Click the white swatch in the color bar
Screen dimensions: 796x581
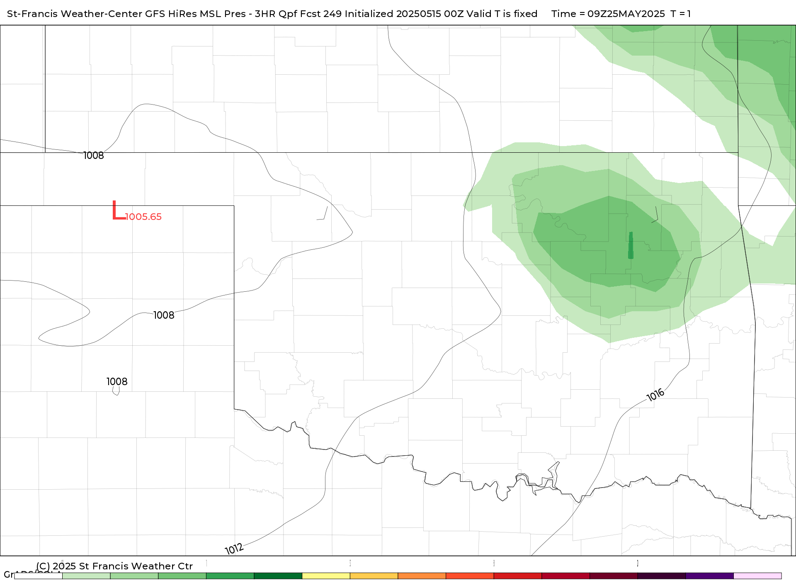coord(38,576)
